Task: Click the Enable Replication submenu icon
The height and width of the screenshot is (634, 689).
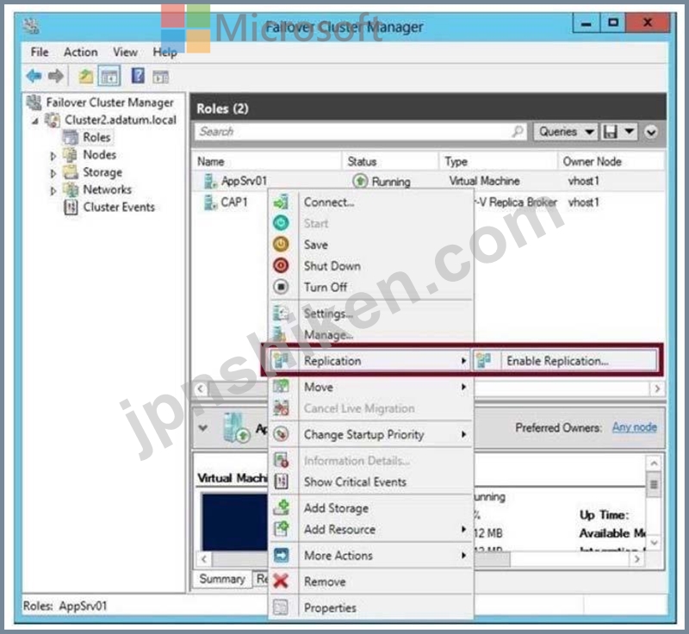Action: pos(483,360)
